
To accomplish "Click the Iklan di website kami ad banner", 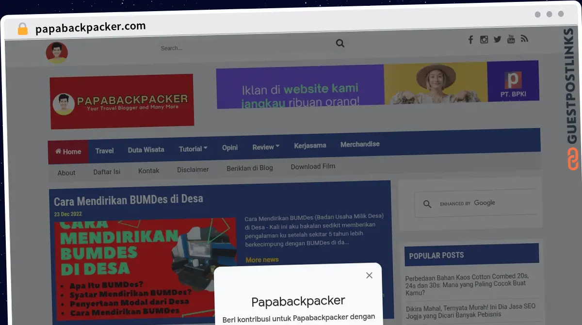I will pyautogui.click(x=377, y=84).
